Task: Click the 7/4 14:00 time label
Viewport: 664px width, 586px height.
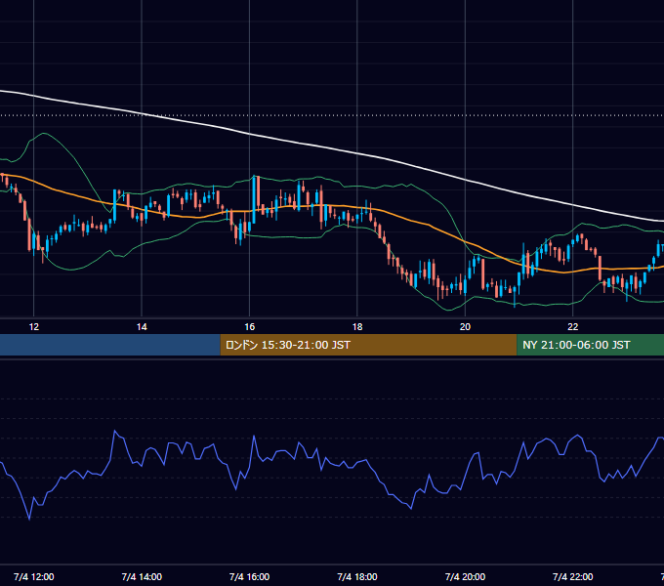Action: (142, 576)
